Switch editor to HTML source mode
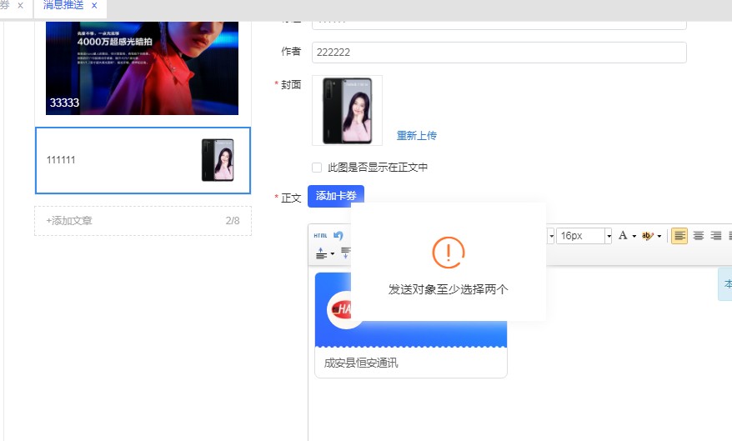This screenshot has width=732, height=441. coord(320,236)
